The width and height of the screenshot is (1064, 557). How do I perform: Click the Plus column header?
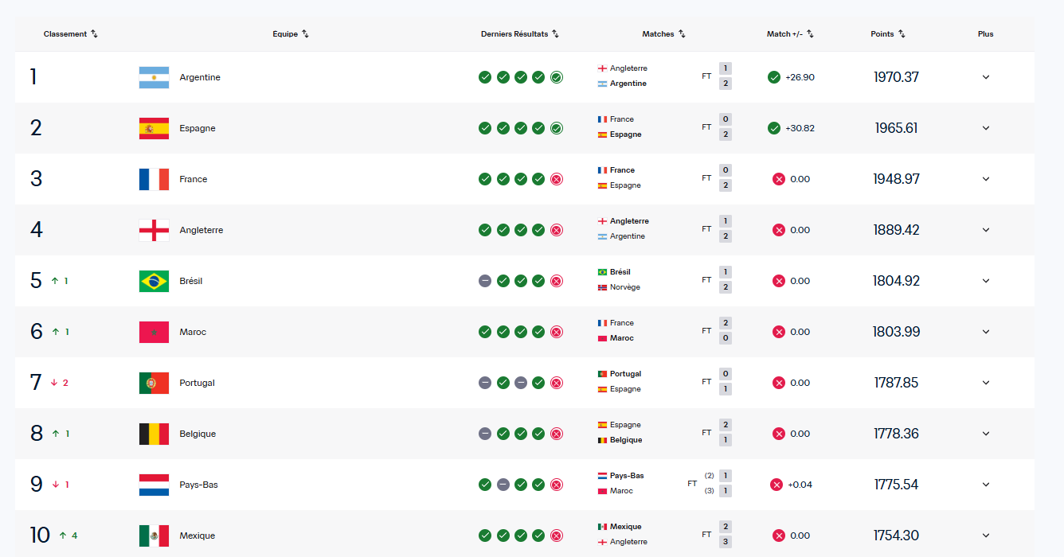click(986, 34)
